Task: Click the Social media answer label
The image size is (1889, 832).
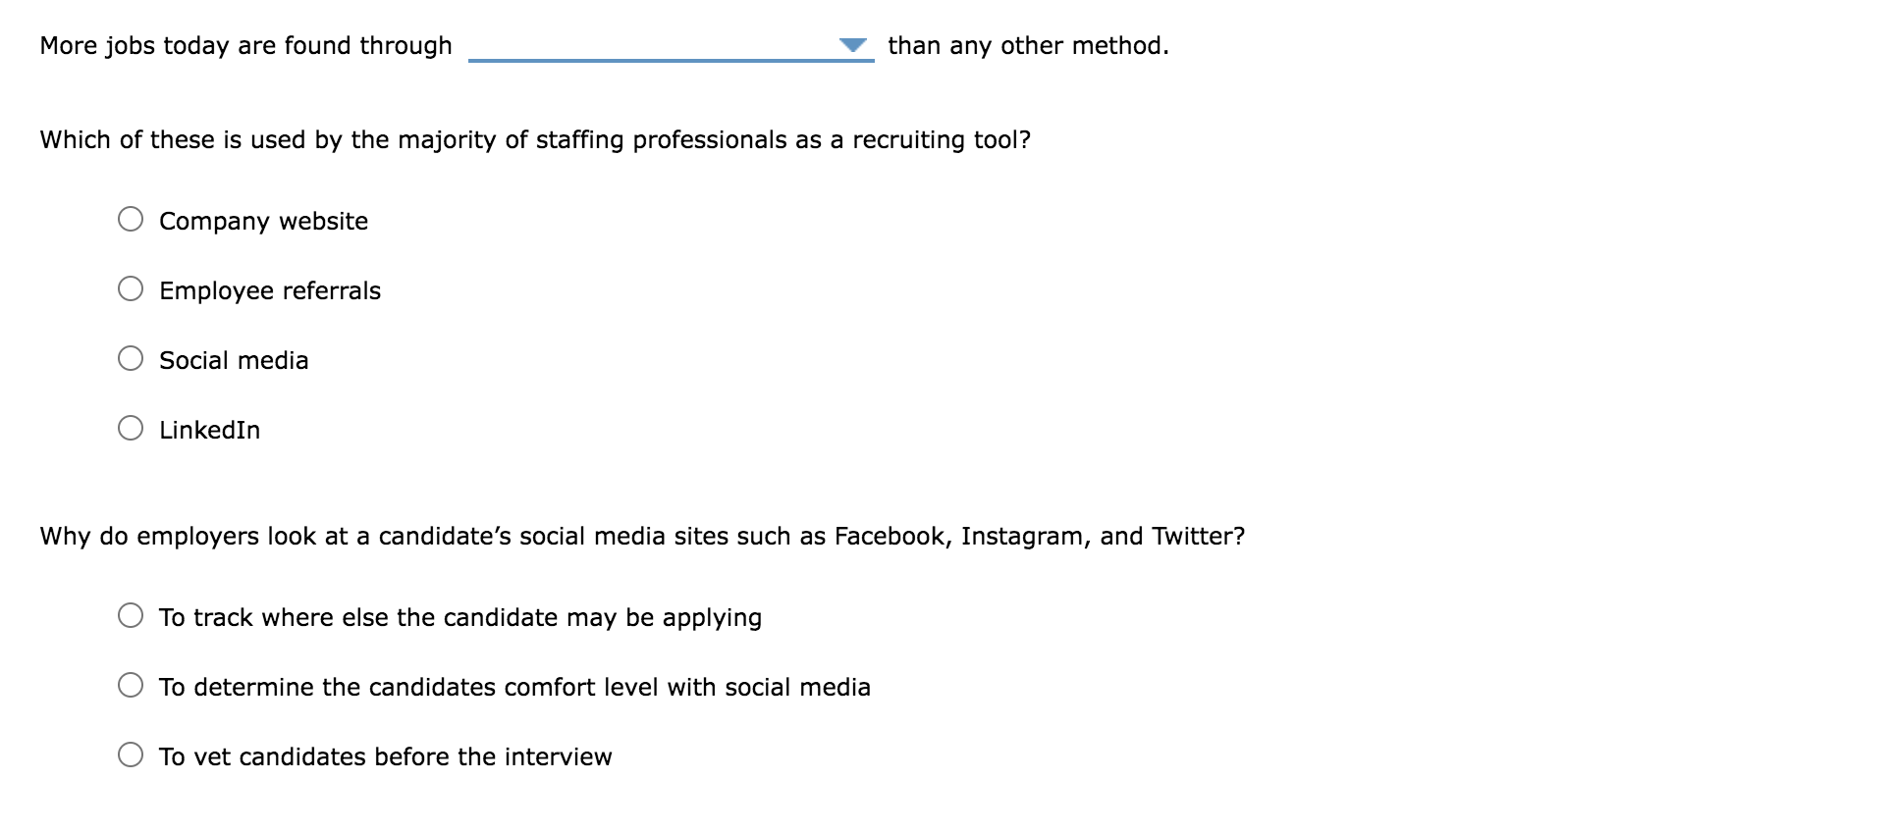Action: click(x=234, y=360)
